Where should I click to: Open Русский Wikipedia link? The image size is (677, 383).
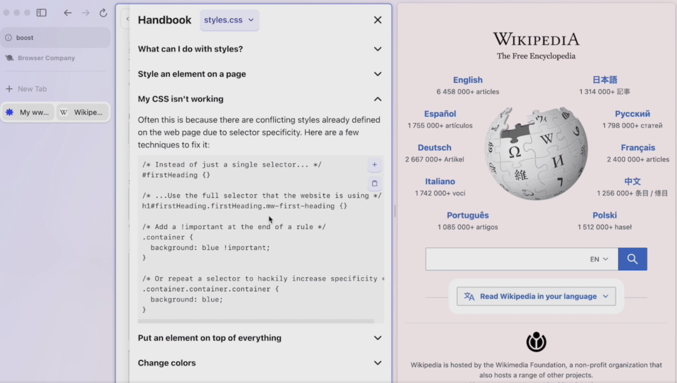(x=632, y=114)
